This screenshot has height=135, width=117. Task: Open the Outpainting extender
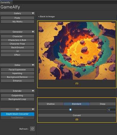point(18,96)
